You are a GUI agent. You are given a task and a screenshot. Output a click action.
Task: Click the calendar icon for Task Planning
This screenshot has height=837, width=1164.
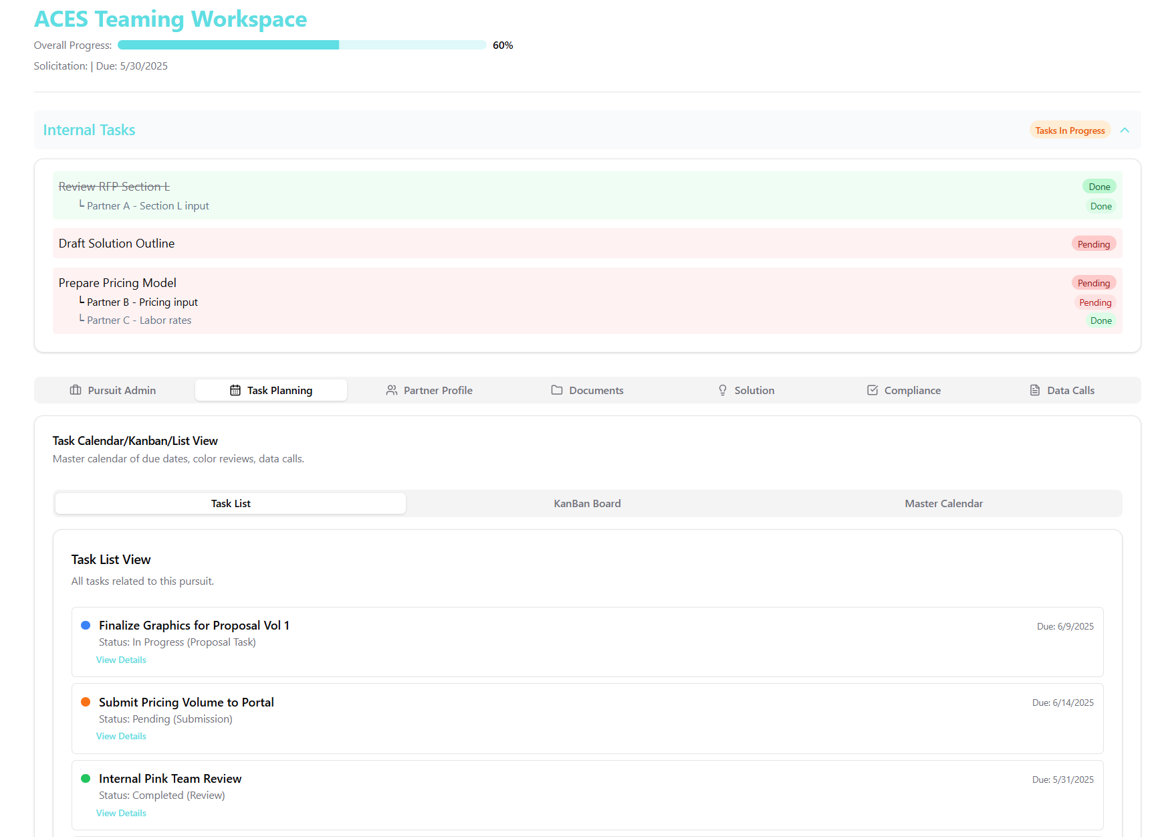tap(235, 390)
